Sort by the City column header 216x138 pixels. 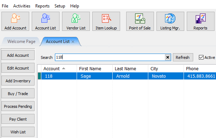(x=166, y=68)
